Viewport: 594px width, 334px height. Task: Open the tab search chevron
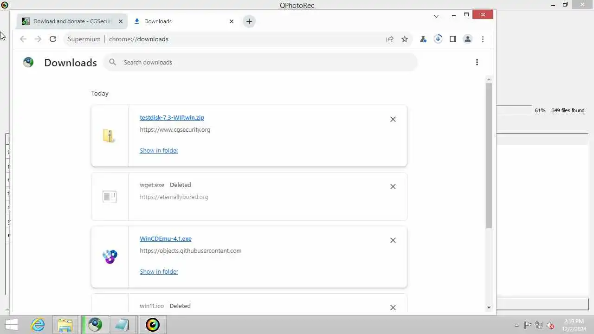coord(436,16)
